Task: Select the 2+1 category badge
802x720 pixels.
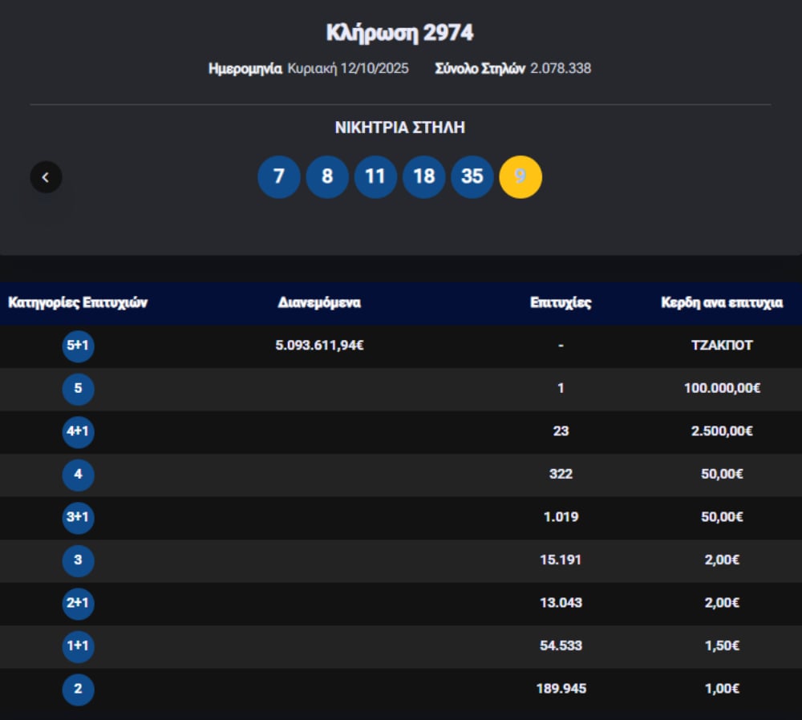Action: click(78, 604)
